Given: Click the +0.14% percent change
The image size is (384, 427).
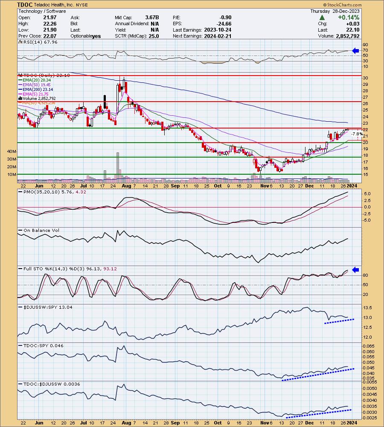Looking at the screenshot, I should pyautogui.click(x=349, y=18).
